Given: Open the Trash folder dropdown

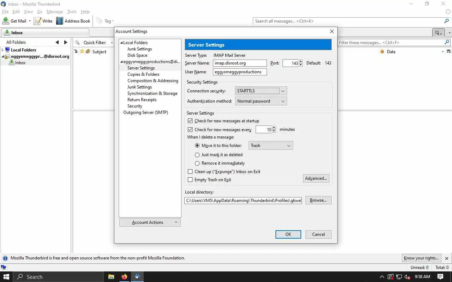Looking at the screenshot, I should (x=271, y=146).
